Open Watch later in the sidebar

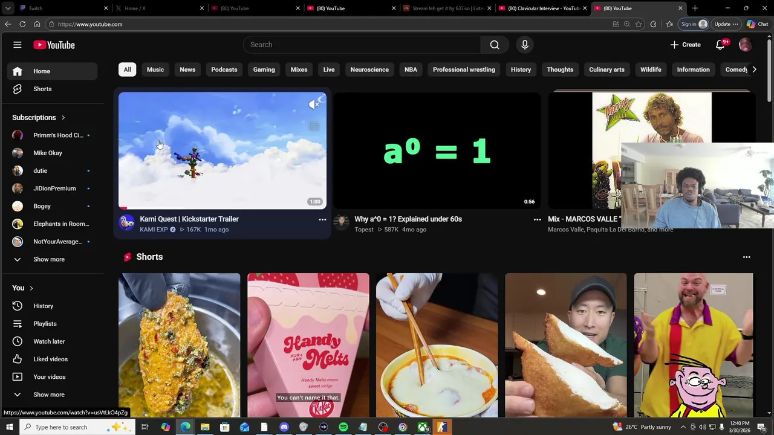52,341
